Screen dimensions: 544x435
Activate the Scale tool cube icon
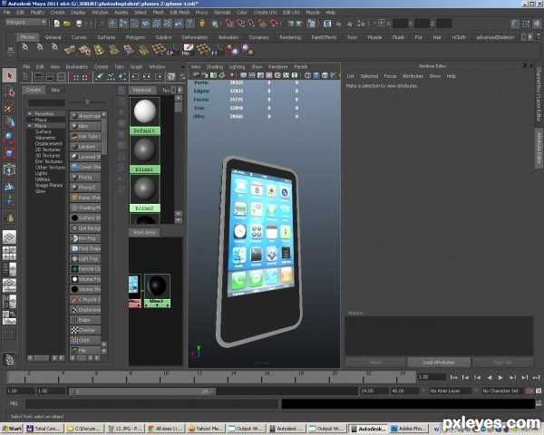9,153
